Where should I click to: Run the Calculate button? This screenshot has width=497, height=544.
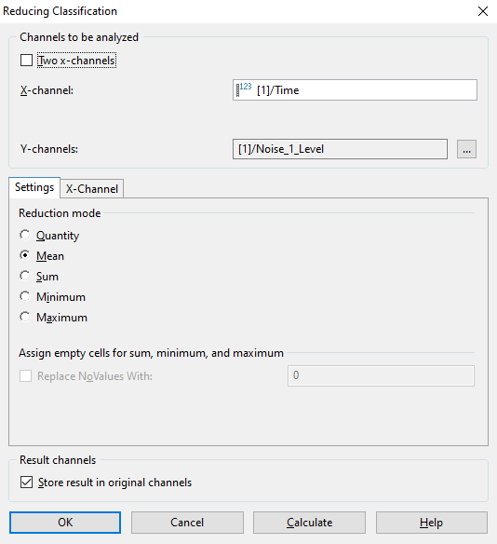[x=309, y=523]
